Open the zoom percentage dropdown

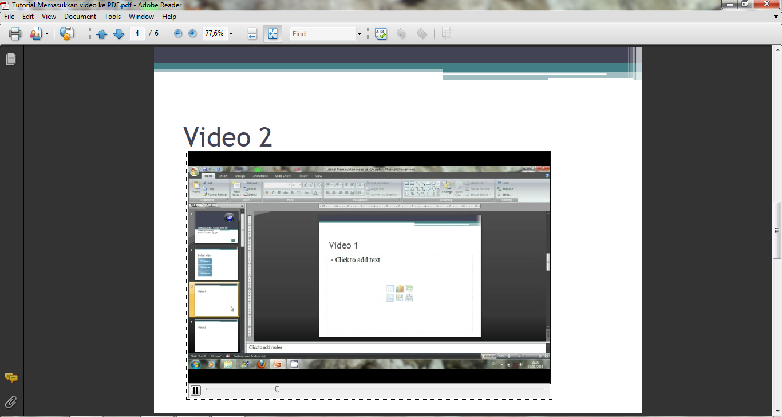(230, 33)
